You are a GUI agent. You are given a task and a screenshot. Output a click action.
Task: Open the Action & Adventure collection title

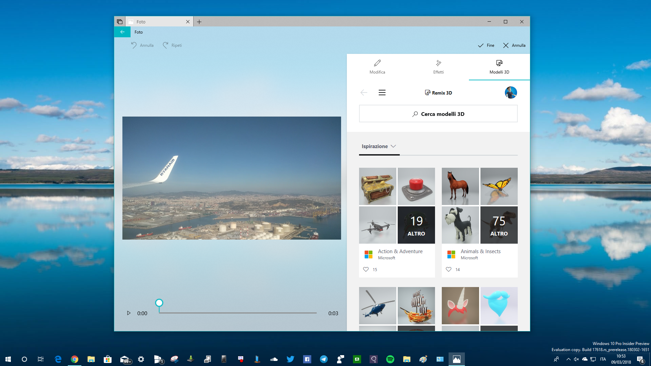[400, 251]
